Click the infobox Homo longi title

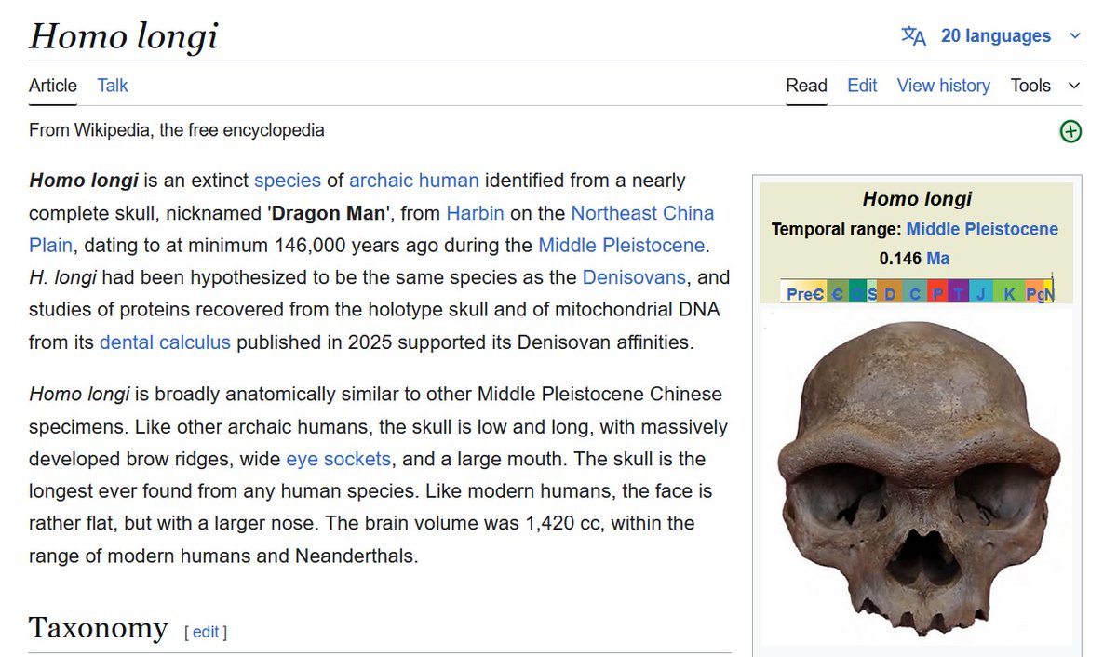917,198
